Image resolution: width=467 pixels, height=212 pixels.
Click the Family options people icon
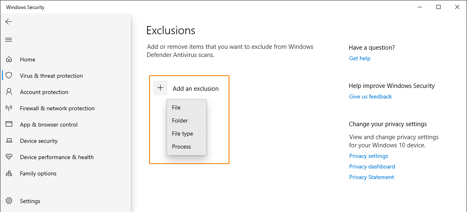coord(9,173)
